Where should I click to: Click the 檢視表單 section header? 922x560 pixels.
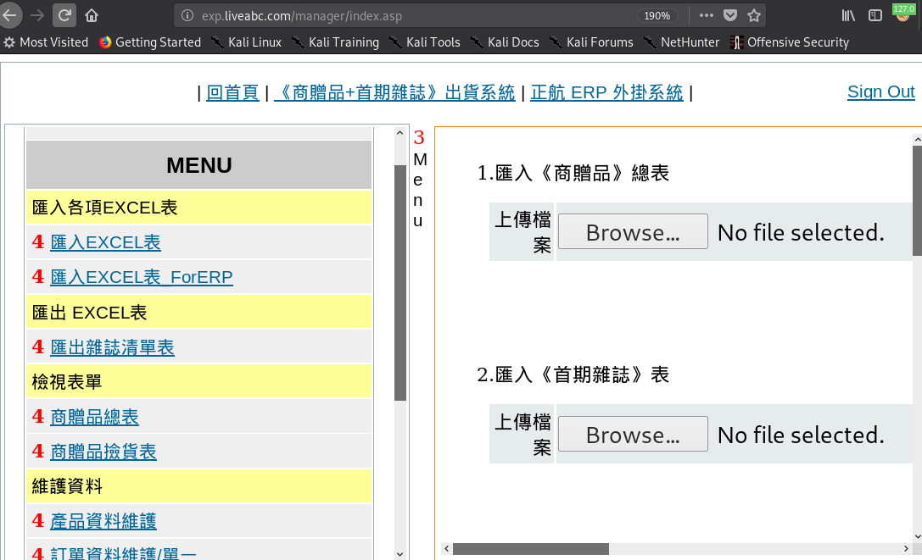coord(198,382)
